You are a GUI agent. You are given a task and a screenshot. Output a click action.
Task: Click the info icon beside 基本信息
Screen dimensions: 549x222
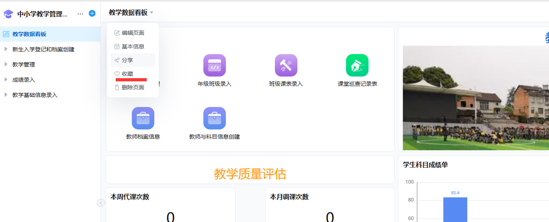[117, 46]
